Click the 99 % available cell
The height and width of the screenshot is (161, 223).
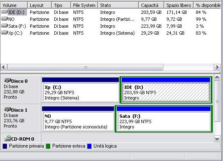(x=201, y=19)
